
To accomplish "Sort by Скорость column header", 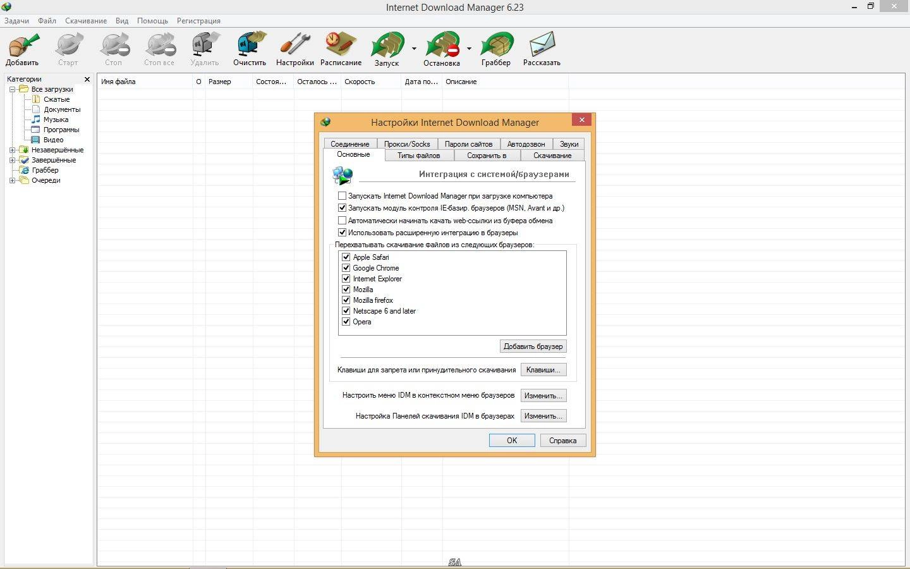I will (371, 82).
